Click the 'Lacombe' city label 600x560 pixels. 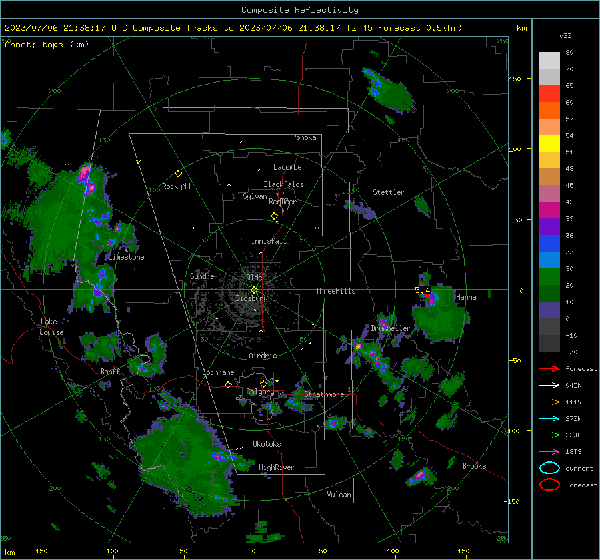287,167
